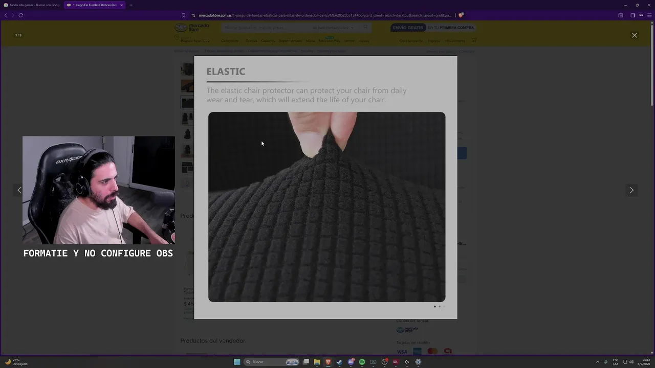Open Steam from the taskbar
This screenshot has height=368, width=655.
tap(339, 362)
